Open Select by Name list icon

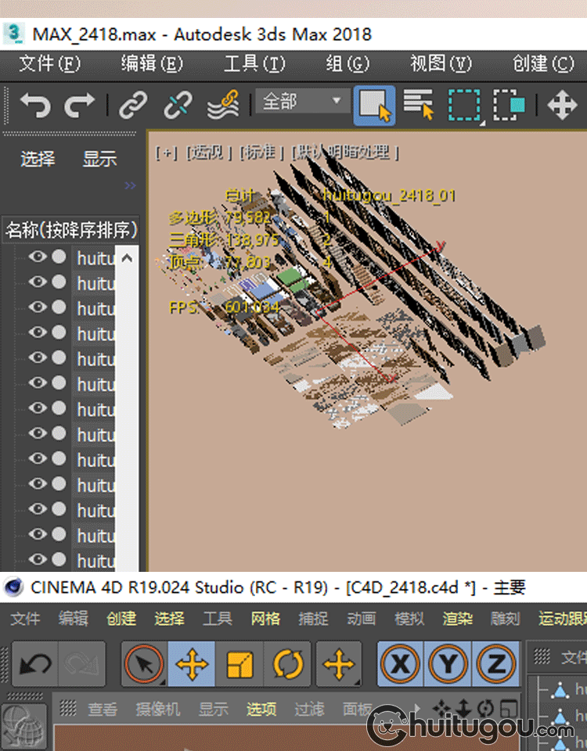(419, 104)
